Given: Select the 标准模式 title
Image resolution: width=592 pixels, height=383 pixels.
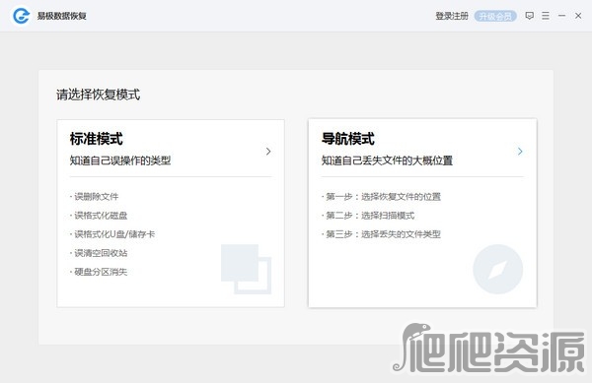Looking at the screenshot, I should tap(97, 139).
